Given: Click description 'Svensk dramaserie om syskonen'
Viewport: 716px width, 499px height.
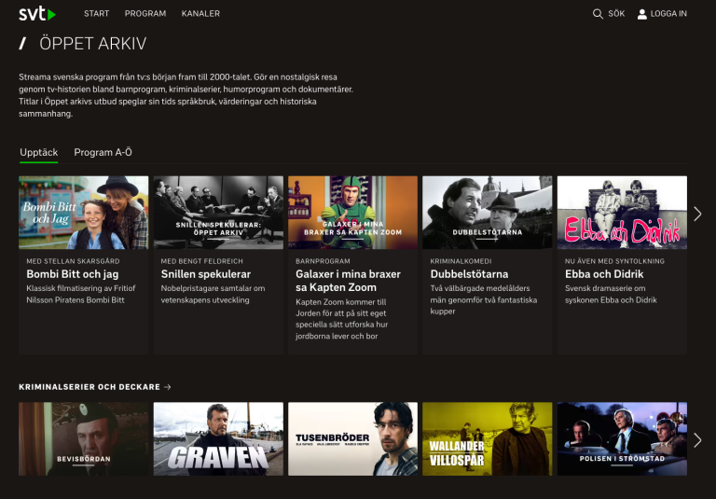Looking at the screenshot, I should point(611,295).
